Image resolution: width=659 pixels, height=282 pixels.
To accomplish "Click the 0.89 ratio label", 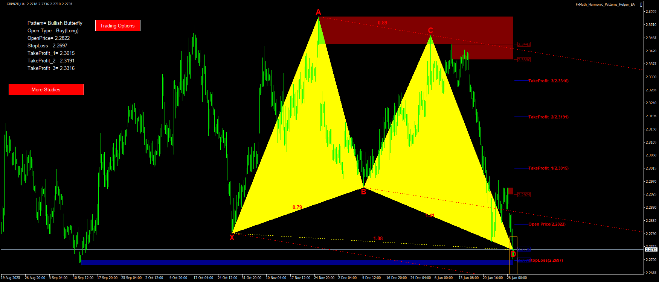I will click(x=383, y=23).
